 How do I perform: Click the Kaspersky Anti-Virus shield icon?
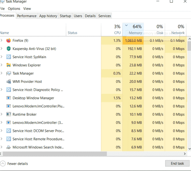point(9,49)
